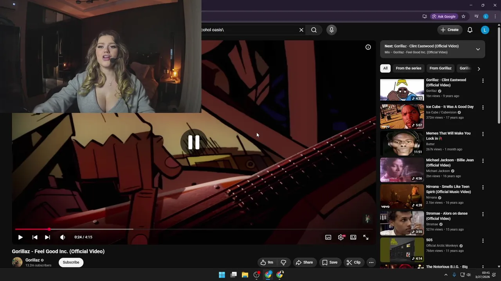The height and width of the screenshot is (281, 501).
Task: Search with your voice microphone
Action: coord(332,30)
